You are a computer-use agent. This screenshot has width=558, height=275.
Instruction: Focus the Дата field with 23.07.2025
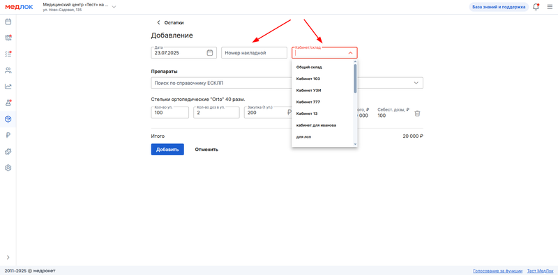(183, 53)
